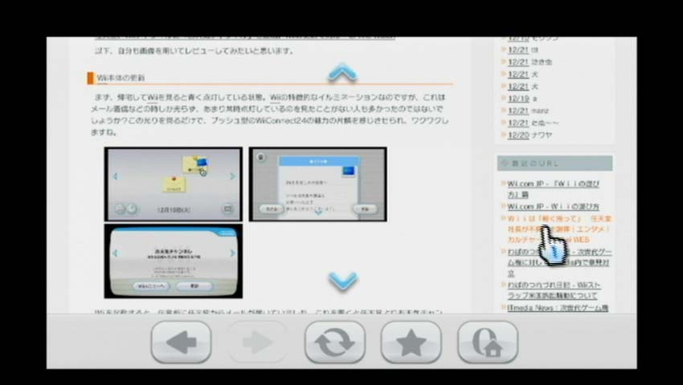Return to the start page via home button

click(488, 342)
